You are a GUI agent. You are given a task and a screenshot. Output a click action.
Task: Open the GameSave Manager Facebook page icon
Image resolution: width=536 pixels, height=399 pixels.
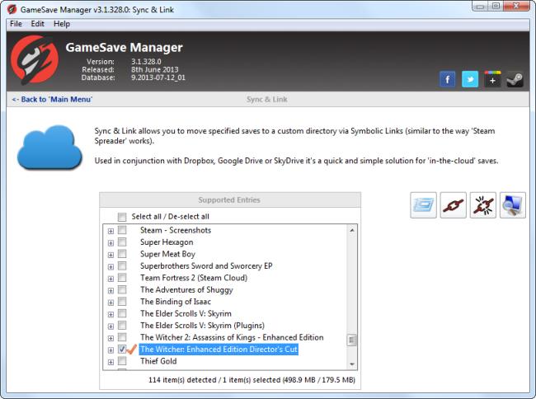click(x=447, y=80)
